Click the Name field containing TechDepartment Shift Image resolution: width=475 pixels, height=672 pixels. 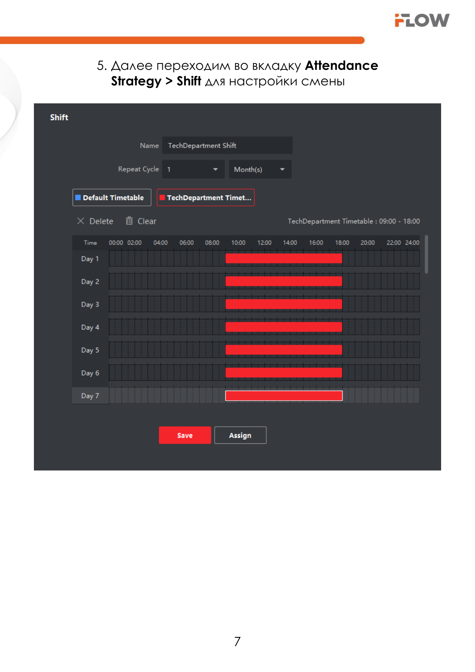227,145
